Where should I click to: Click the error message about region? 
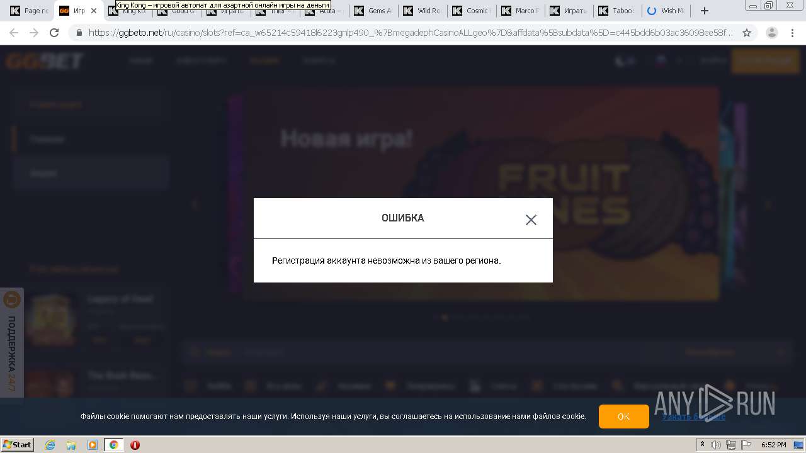pos(387,260)
